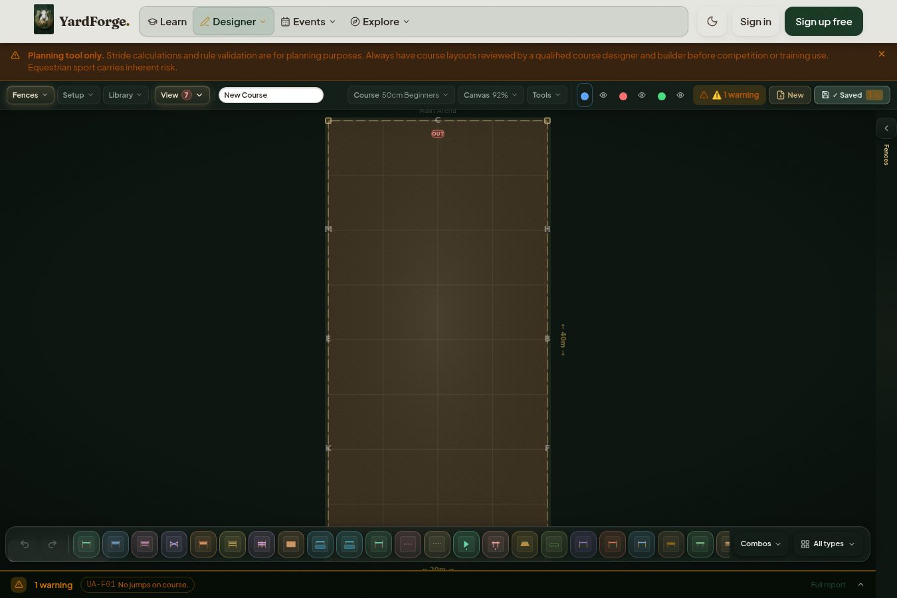Pick the green table fence tool
This screenshot has width=897, height=598.
pos(700,544)
